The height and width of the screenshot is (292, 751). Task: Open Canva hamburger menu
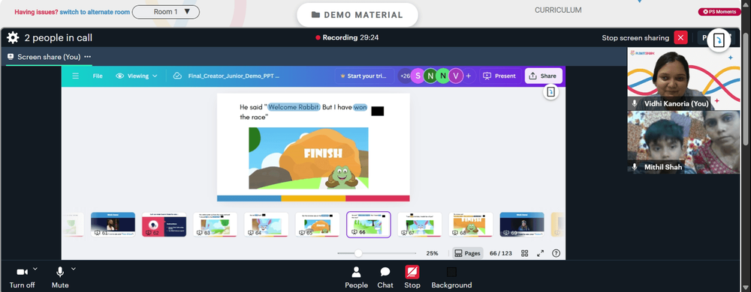tap(75, 76)
